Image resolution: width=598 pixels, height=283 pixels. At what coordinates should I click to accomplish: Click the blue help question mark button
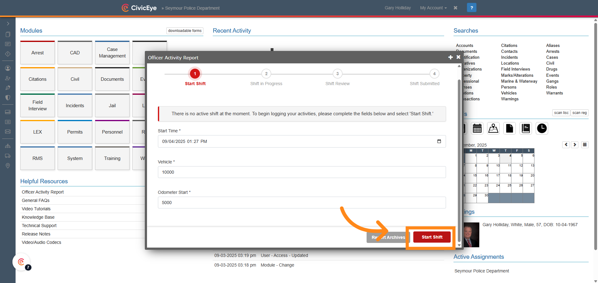(x=472, y=8)
